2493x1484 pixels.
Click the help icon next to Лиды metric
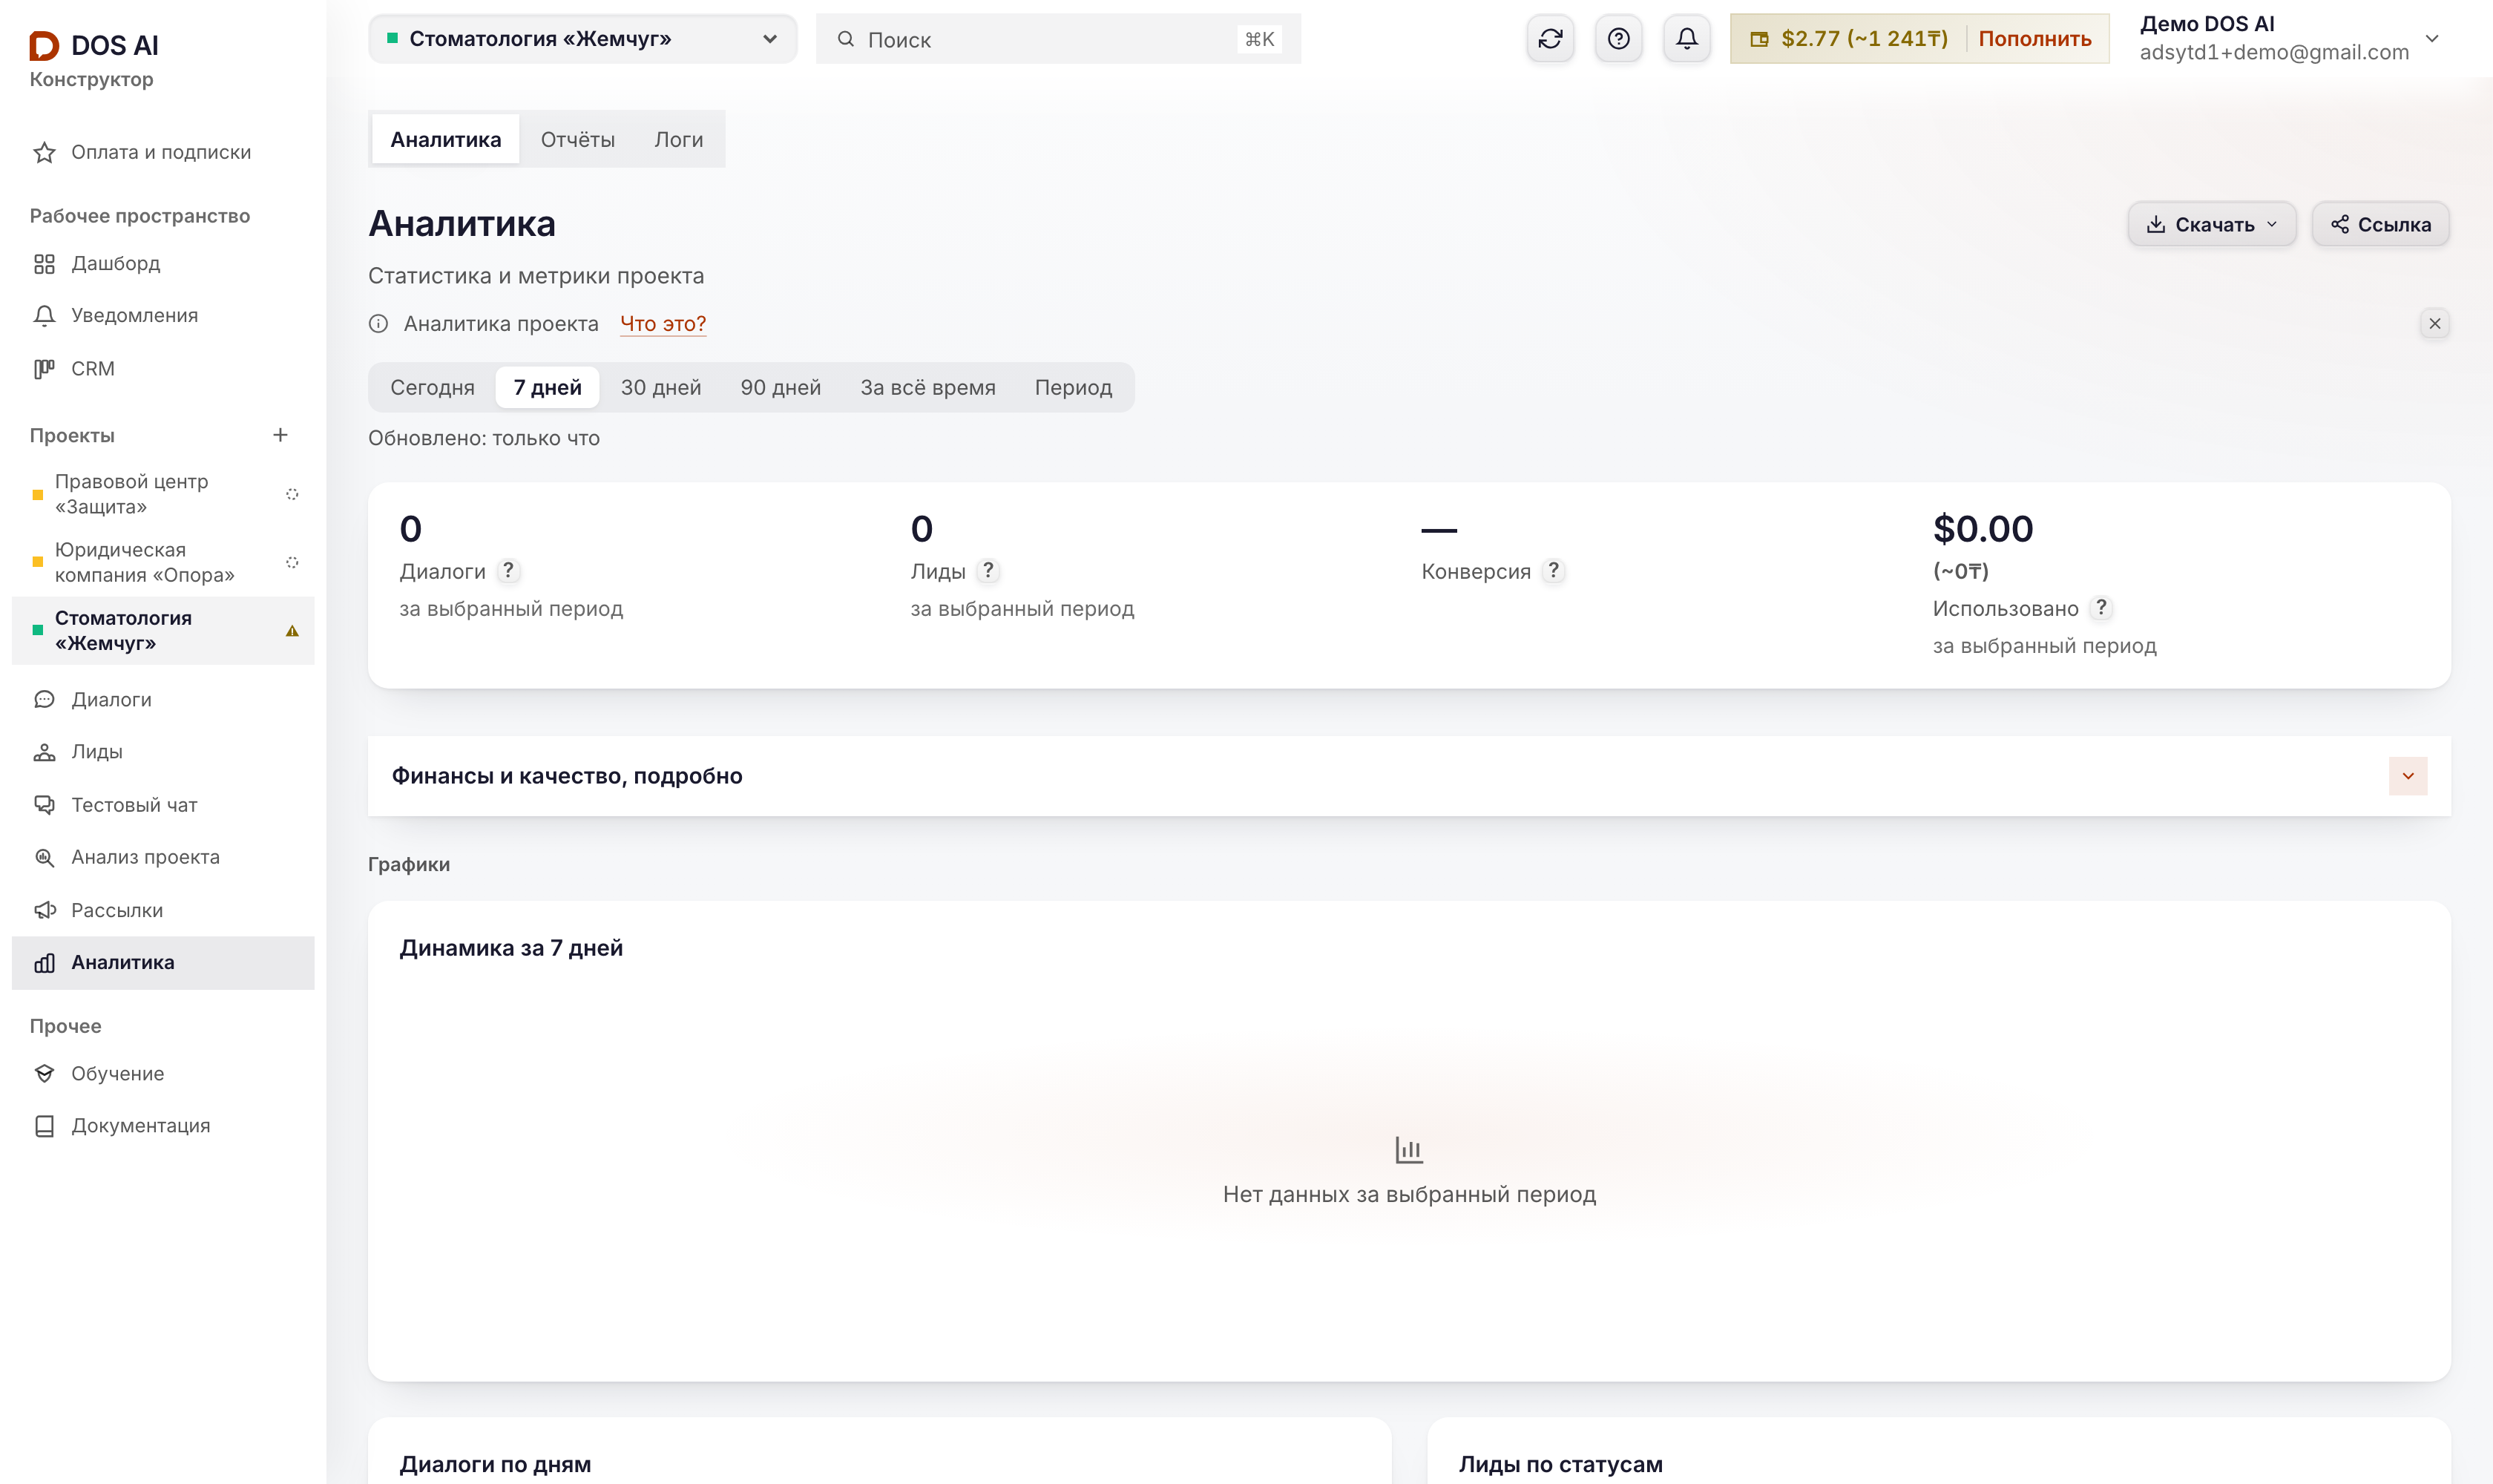click(x=988, y=570)
